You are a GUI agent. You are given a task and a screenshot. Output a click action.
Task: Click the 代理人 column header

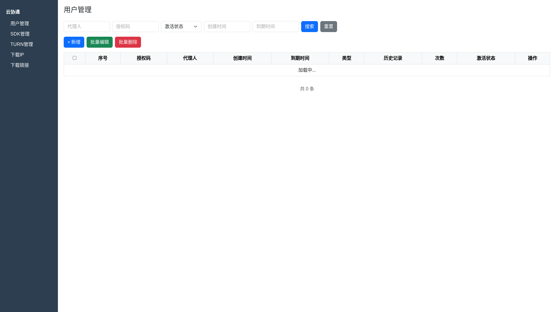[190, 58]
